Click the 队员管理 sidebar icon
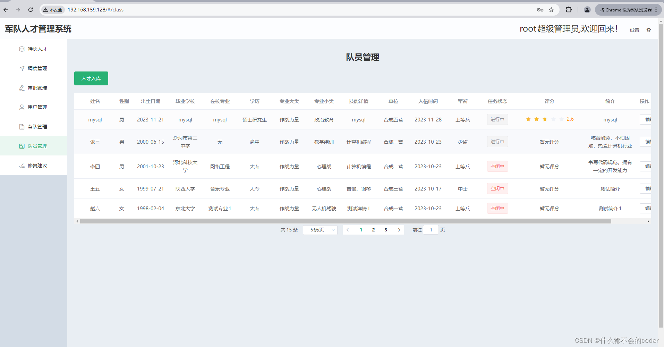Image resolution: width=664 pixels, height=347 pixels. pyautogui.click(x=22, y=146)
